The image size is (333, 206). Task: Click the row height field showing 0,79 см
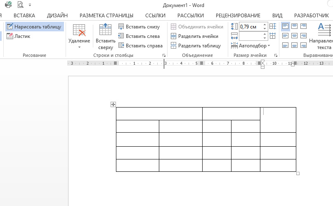point(250,27)
